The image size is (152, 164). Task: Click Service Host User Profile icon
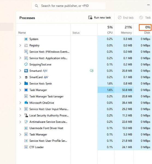(26, 141)
